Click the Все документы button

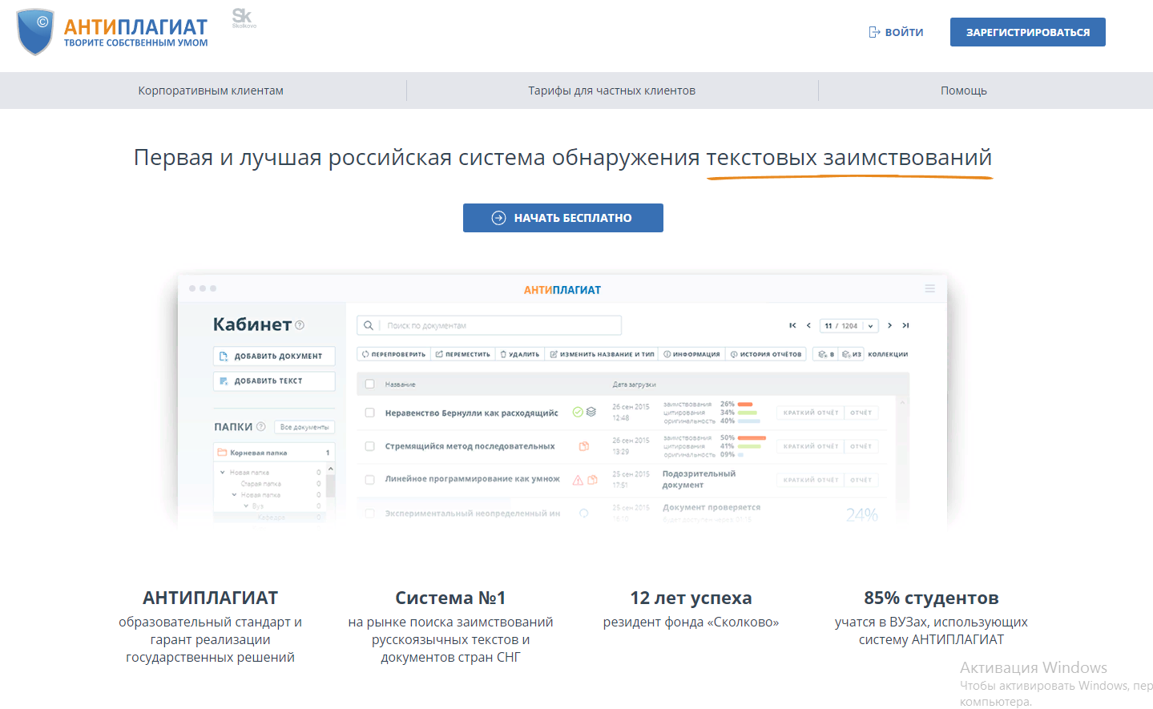304,427
